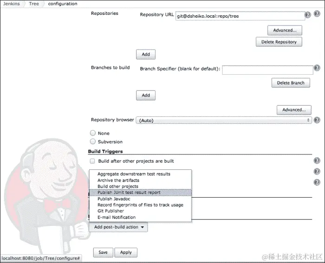Click the Build Triggers section heading

point(105,151)
